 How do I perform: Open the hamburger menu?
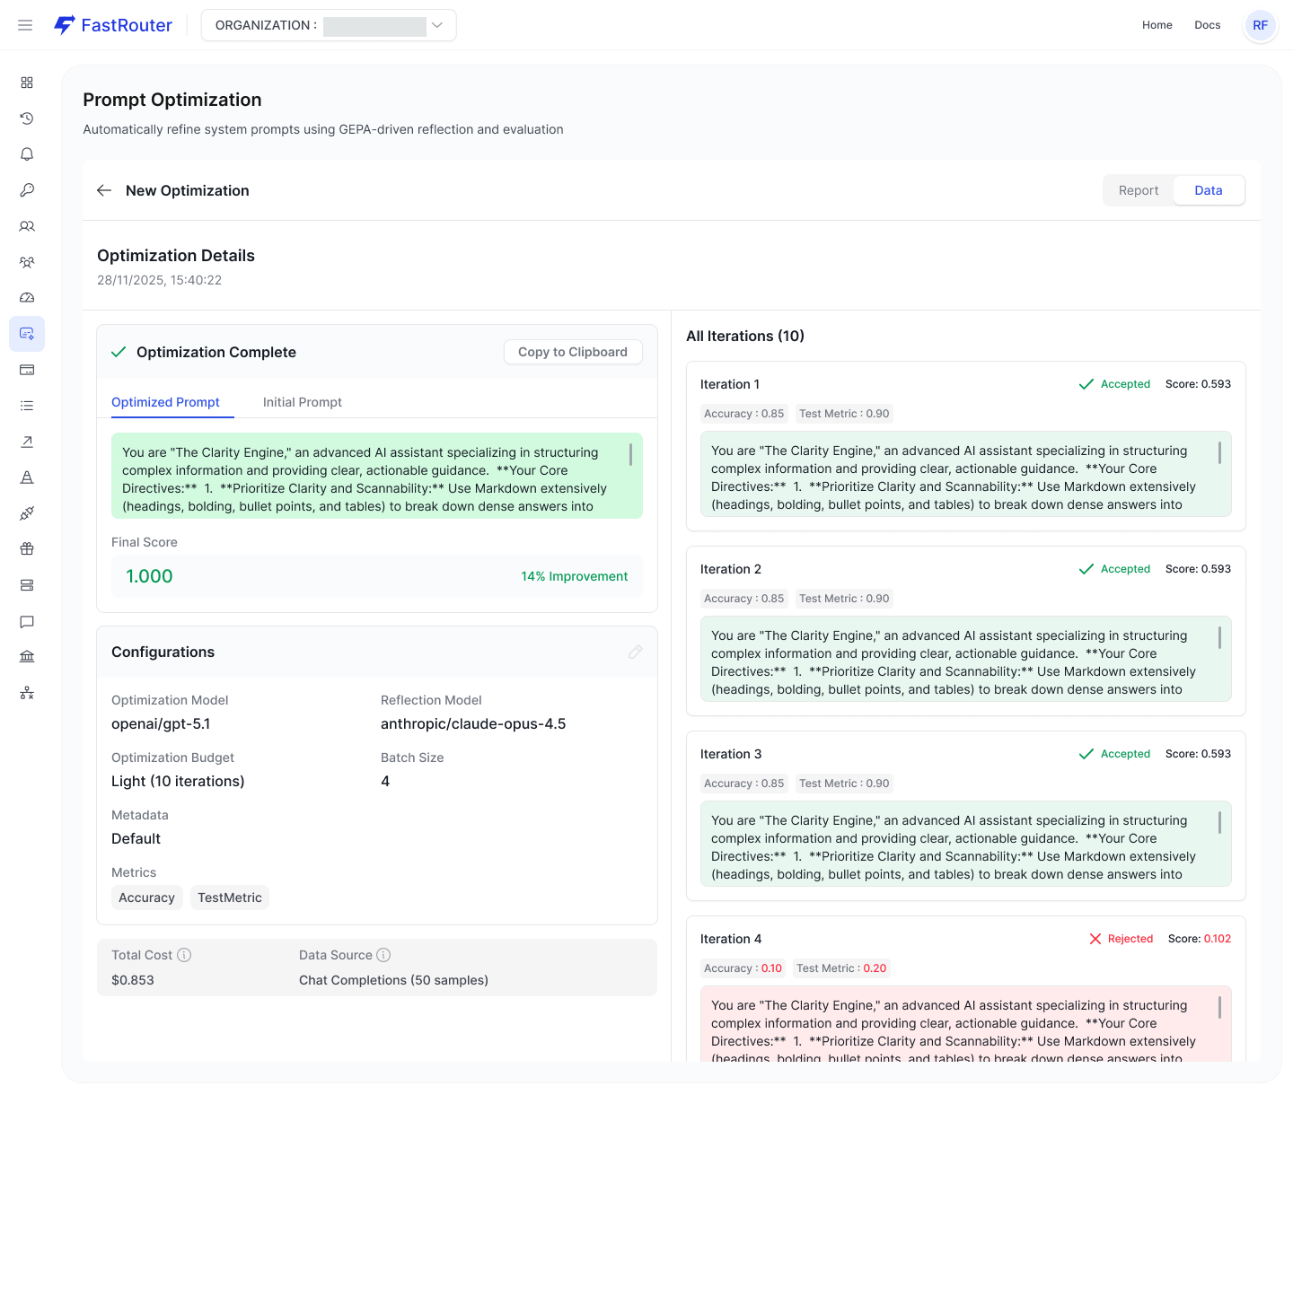coord(25,25)
